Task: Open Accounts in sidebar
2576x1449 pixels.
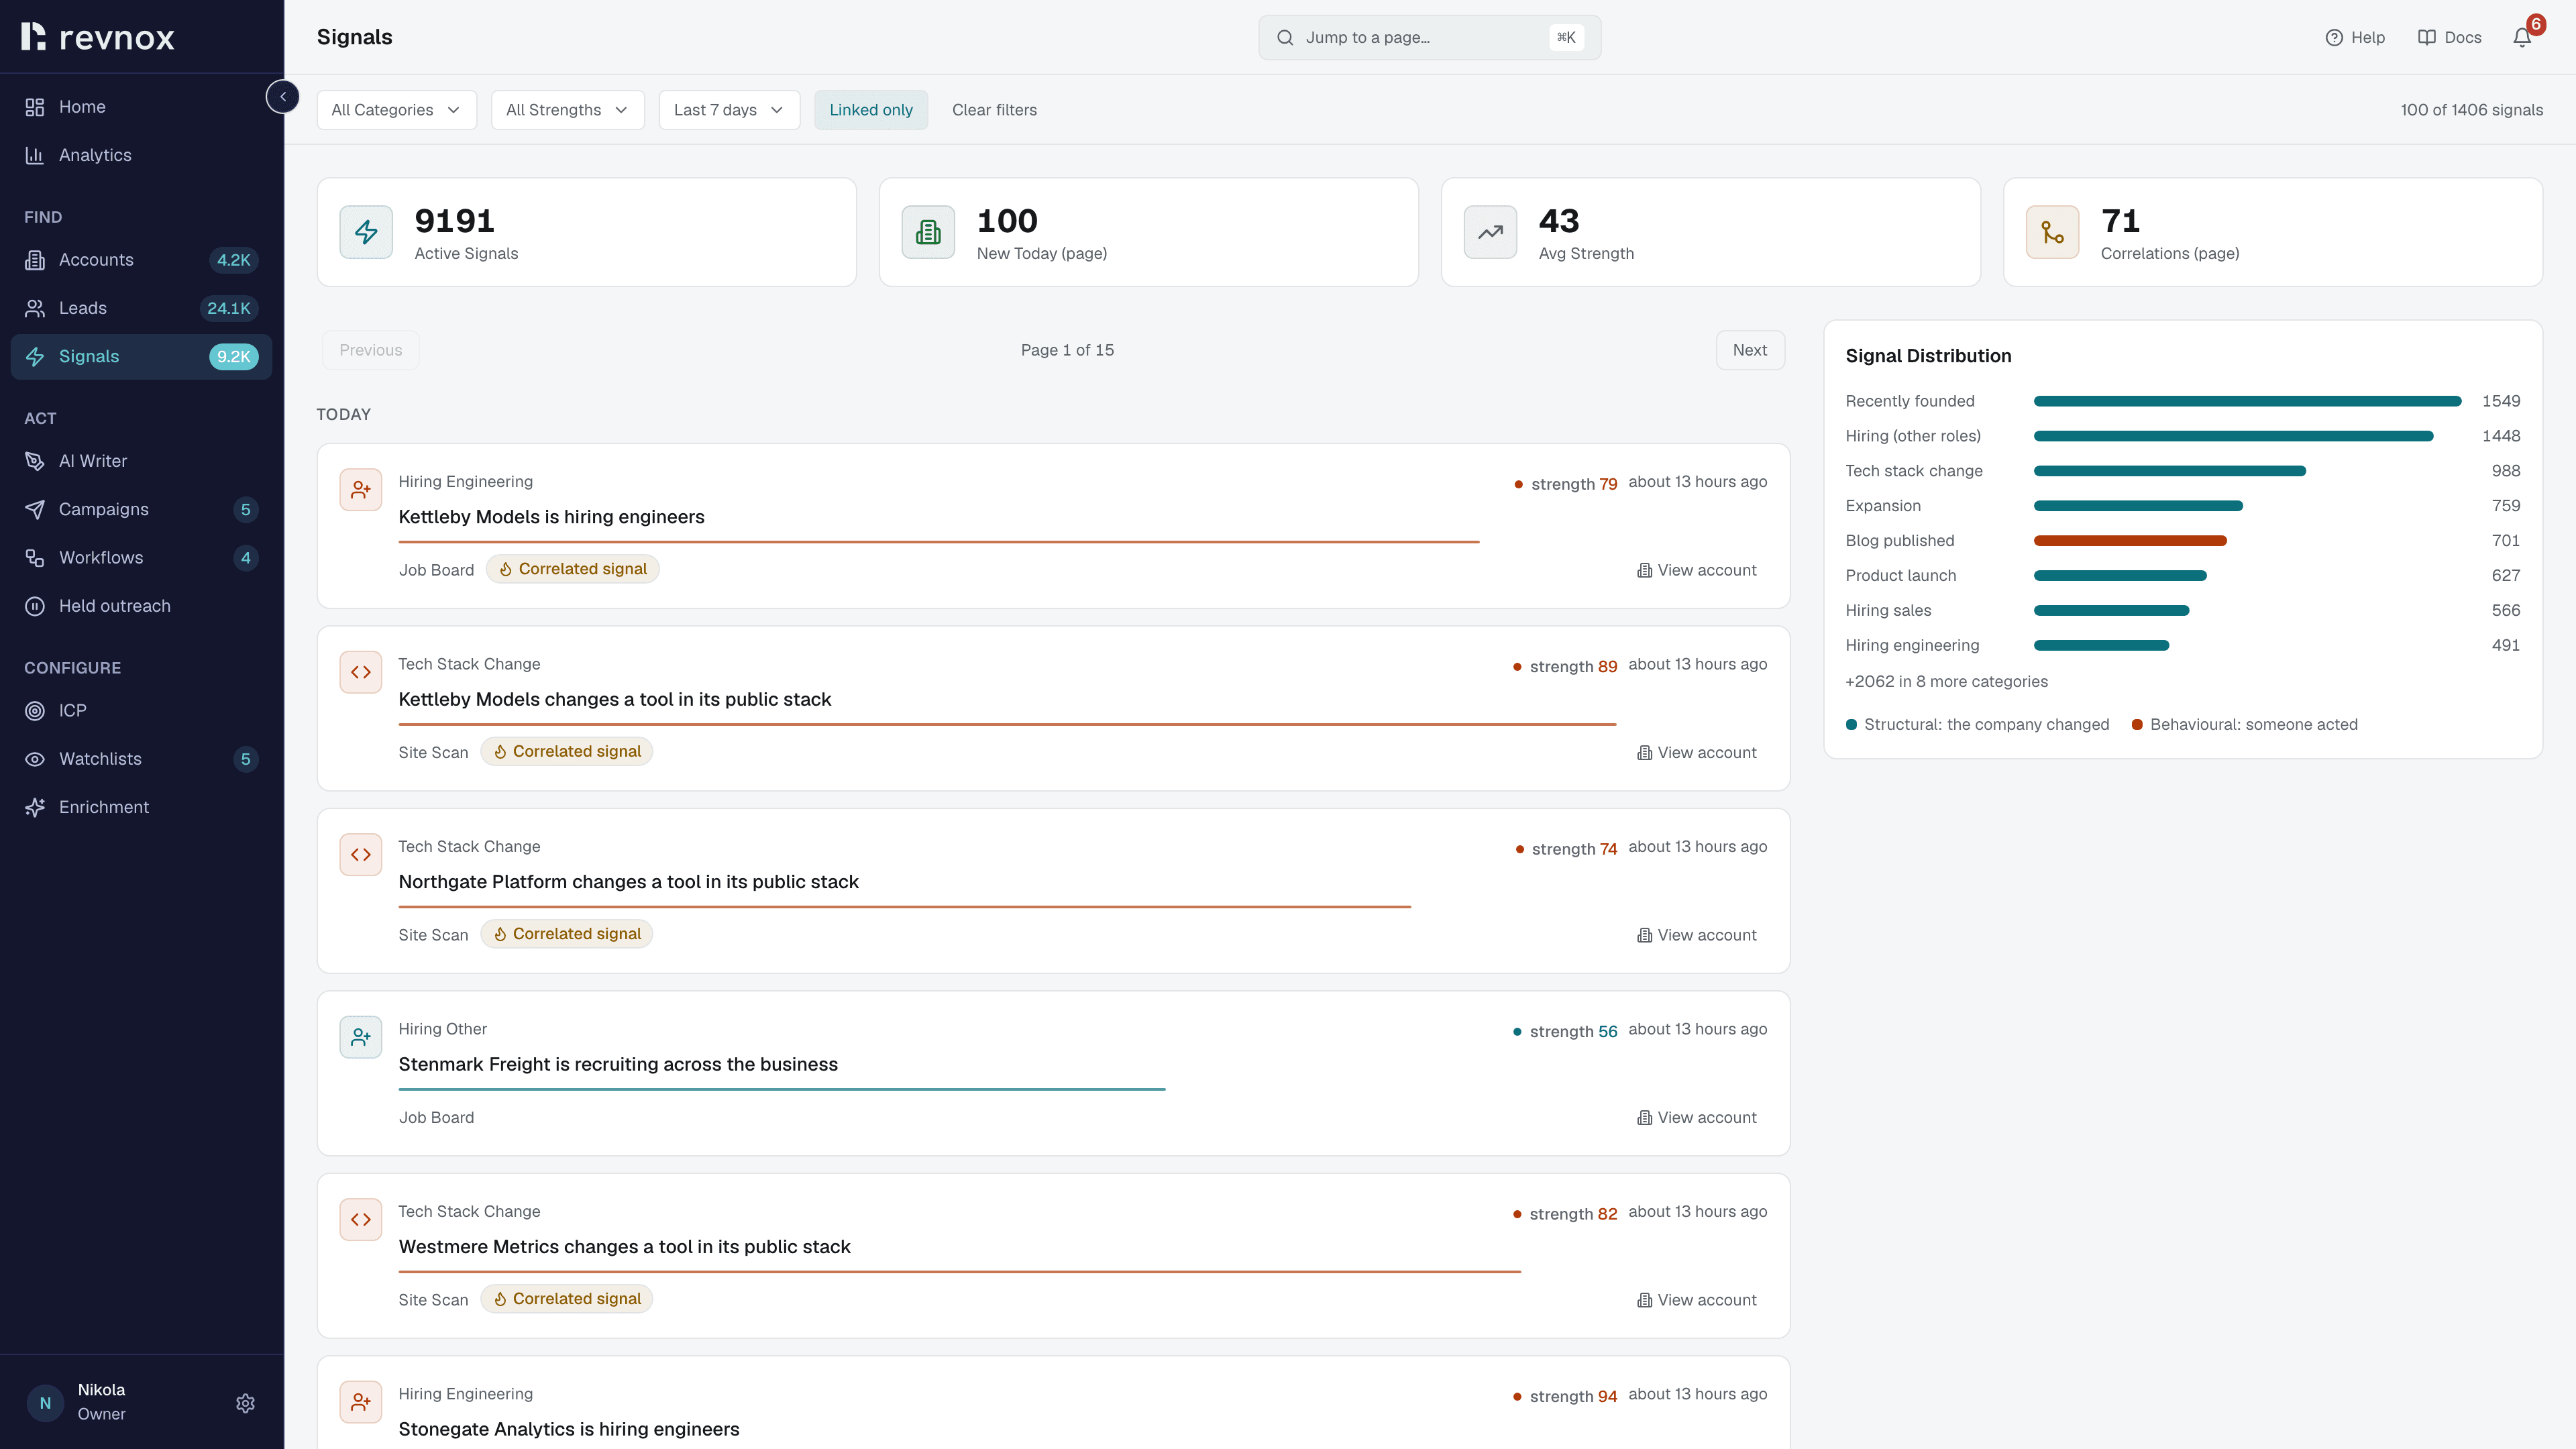Action: (141, 260)
